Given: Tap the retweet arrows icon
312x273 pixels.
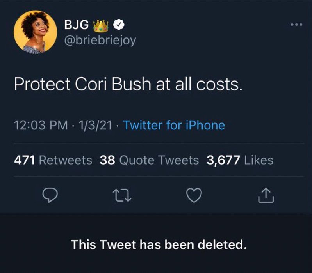Looking at the screenshot, I should 116,195.
